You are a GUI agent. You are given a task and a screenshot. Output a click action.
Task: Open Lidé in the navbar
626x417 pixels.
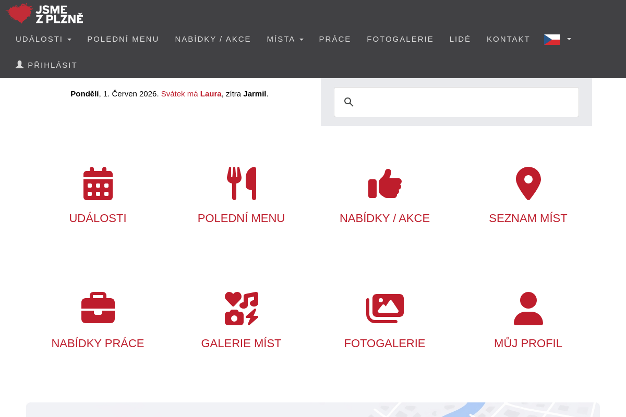pos(460,39)
